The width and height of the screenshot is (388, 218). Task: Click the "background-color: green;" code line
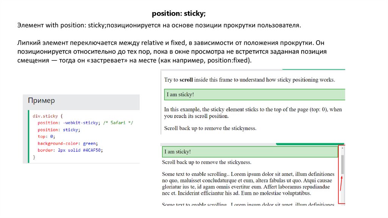(67, 143)
